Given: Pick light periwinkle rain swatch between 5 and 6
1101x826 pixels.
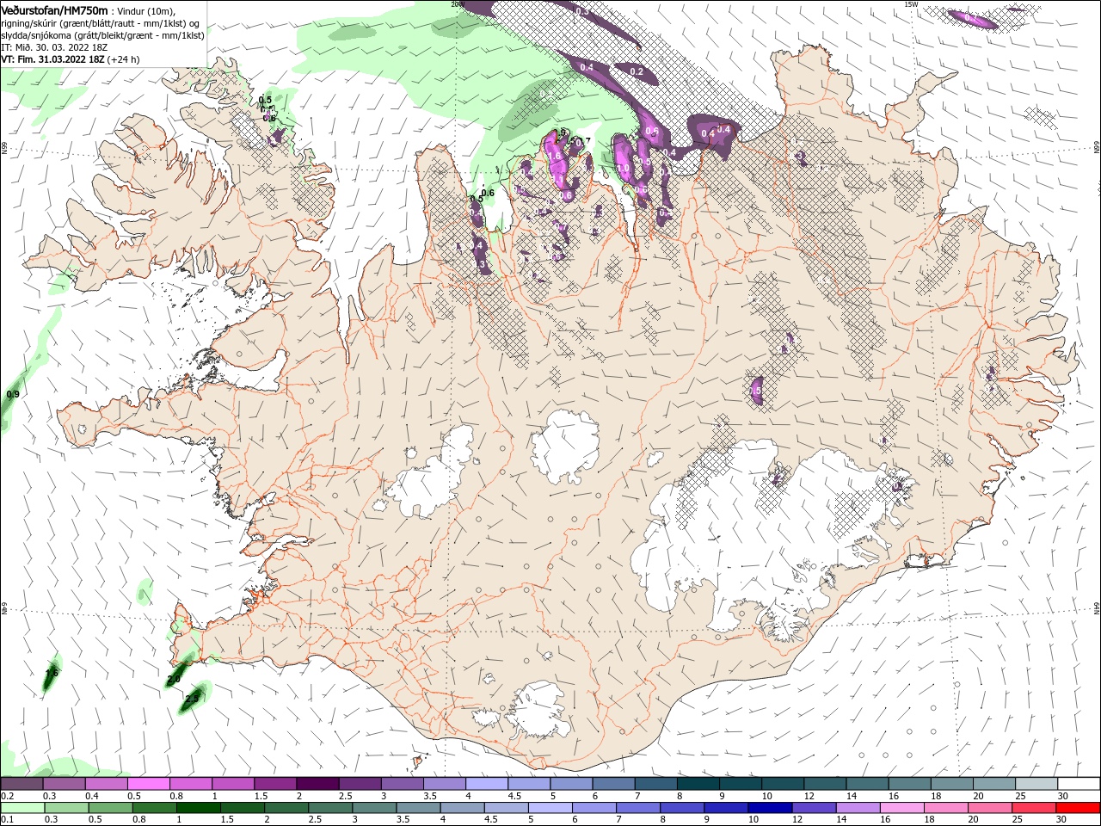Looking at the screenshot, I should 549,808.
